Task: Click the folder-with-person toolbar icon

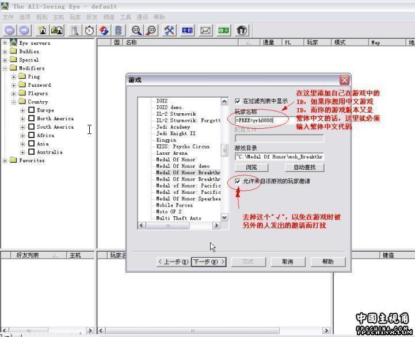Action: pyautogui.click(x=57, y=30)
